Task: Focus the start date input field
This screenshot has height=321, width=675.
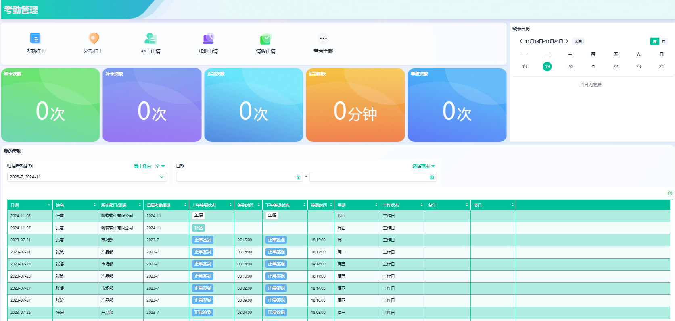Action: [240, 177]
